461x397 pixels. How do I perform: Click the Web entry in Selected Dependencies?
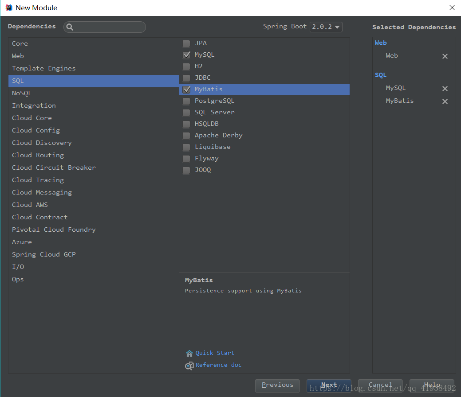(392, 55)
